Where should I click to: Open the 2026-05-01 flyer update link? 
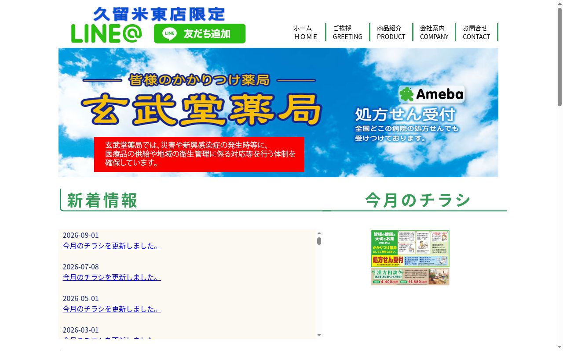pyautogui.click(x=112, y=309)
